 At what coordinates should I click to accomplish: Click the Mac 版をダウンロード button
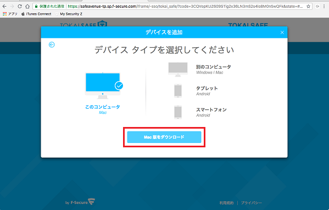(164, 137)
